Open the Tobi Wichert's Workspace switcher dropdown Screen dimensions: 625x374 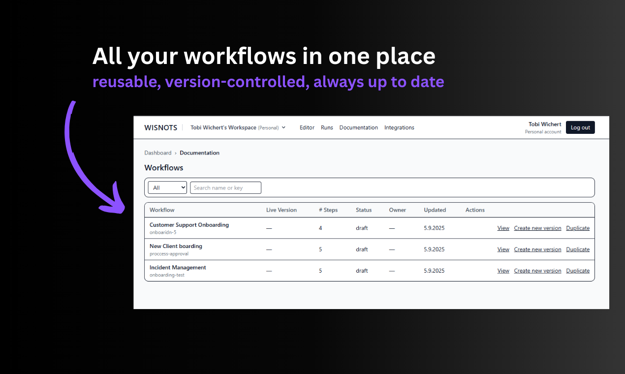tap(238, 127)
